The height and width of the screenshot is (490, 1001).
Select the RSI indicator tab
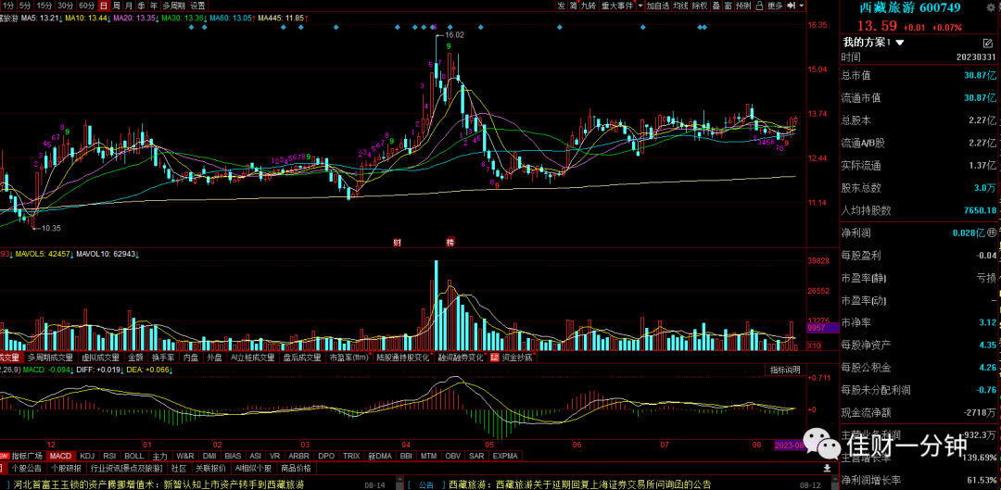point(109,456)
